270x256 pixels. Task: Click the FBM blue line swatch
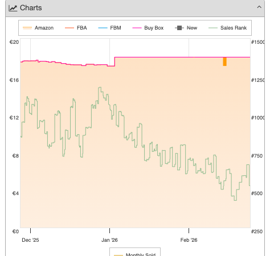[103, 28]
